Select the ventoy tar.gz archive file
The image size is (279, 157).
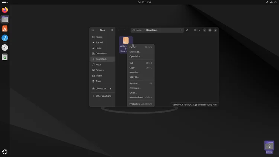click(126, 45)
